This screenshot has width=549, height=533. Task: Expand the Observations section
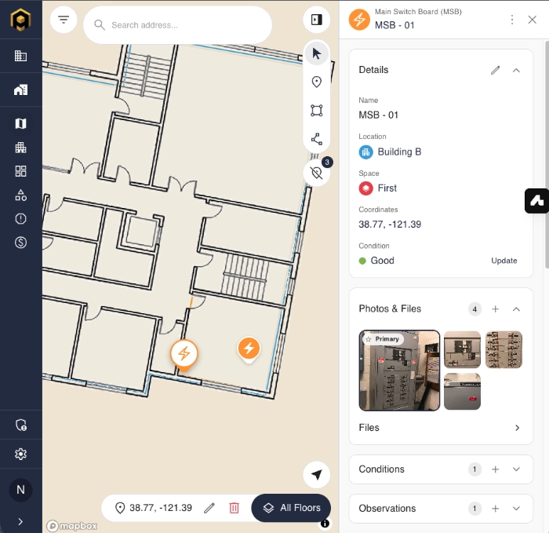click(x=516, y=509)
